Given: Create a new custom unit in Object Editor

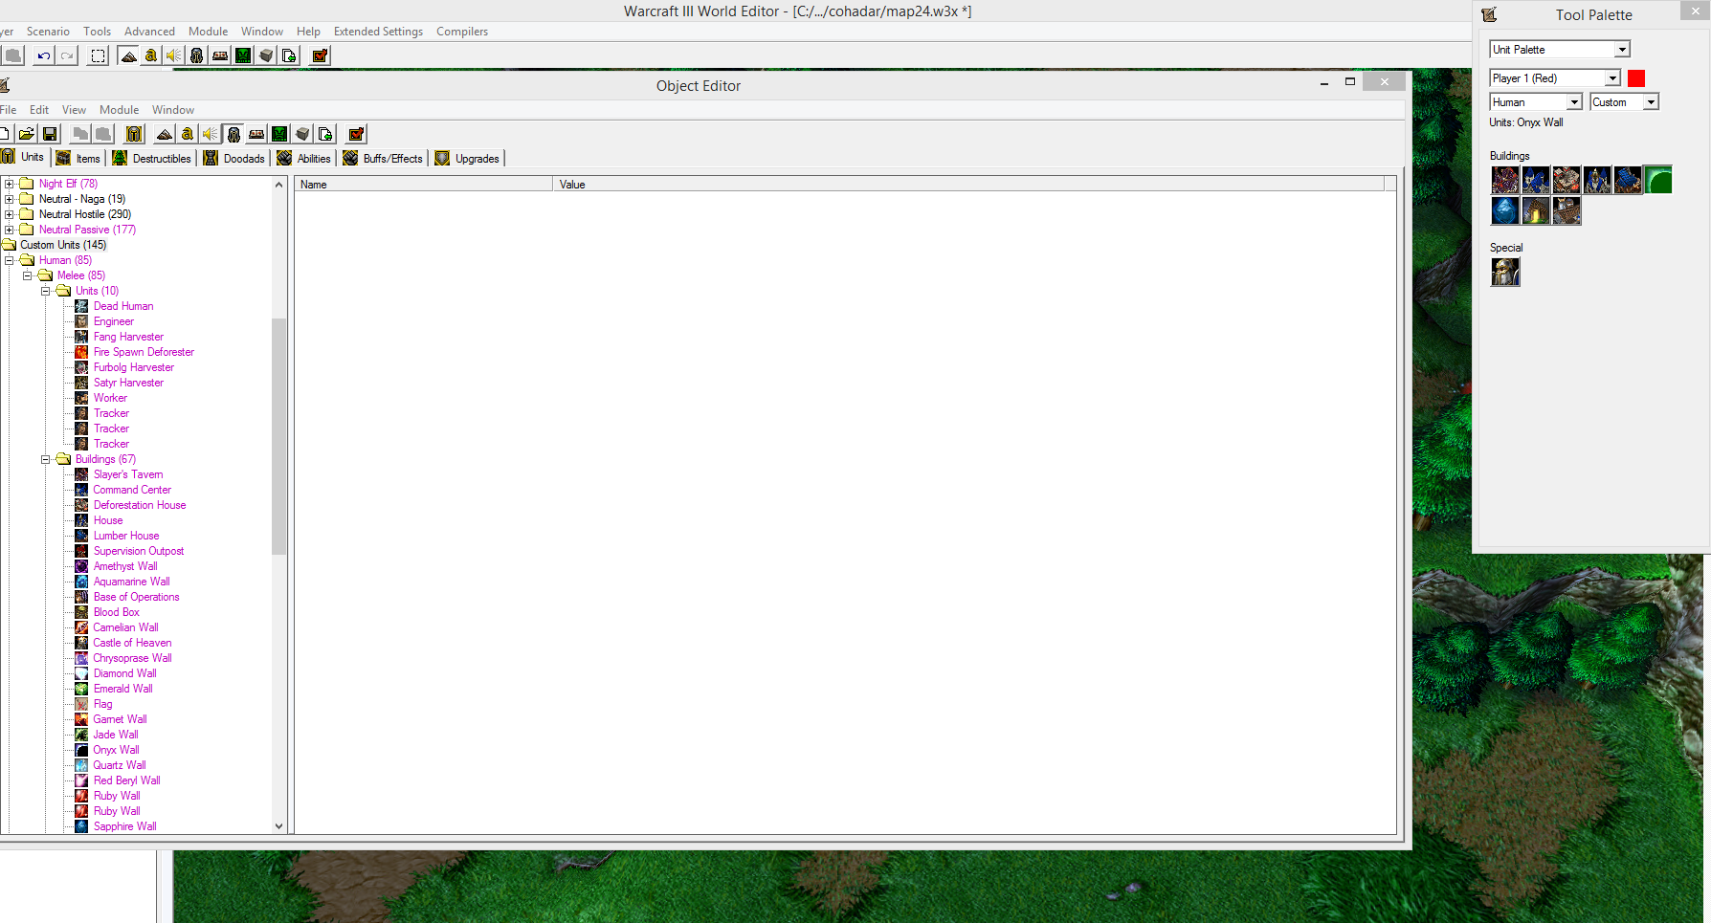Looking at the screenshot, I should (x=134, y=134).
